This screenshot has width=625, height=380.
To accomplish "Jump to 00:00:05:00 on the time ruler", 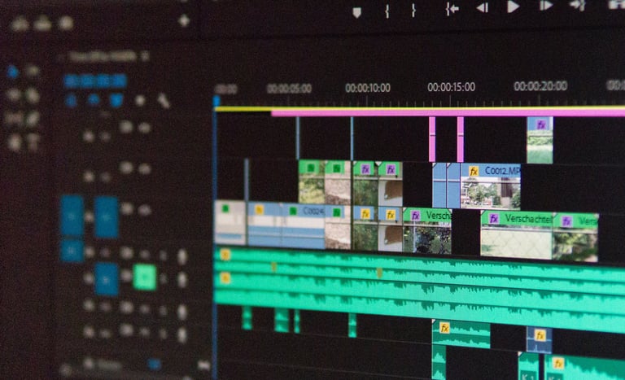I will (289, 89).
